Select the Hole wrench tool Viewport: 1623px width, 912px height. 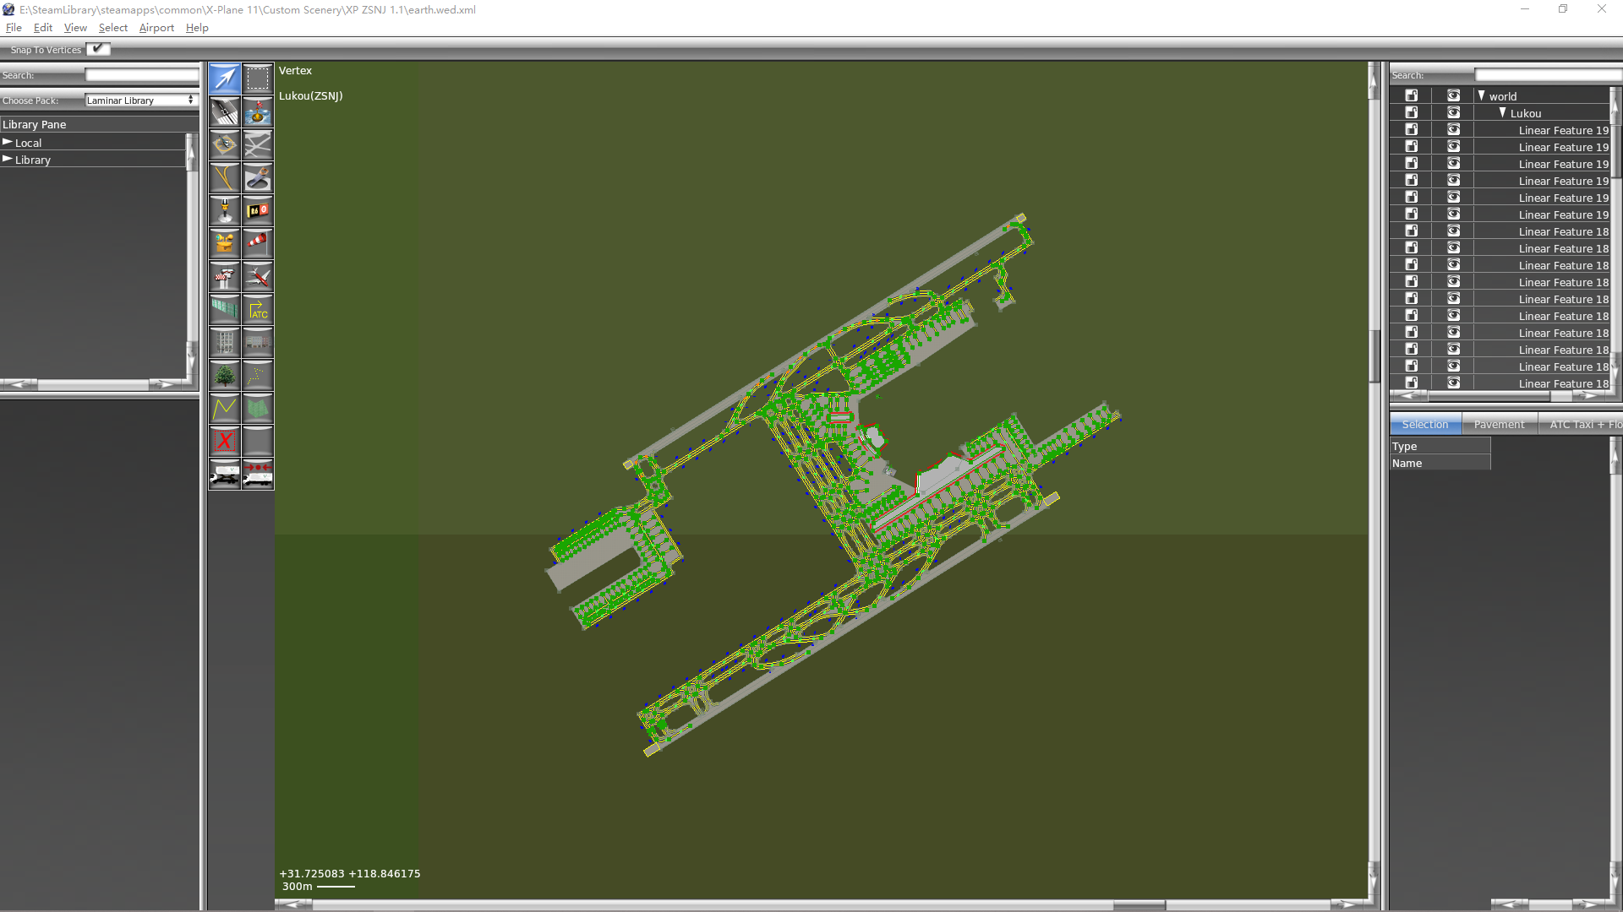(x=258, y=177)
